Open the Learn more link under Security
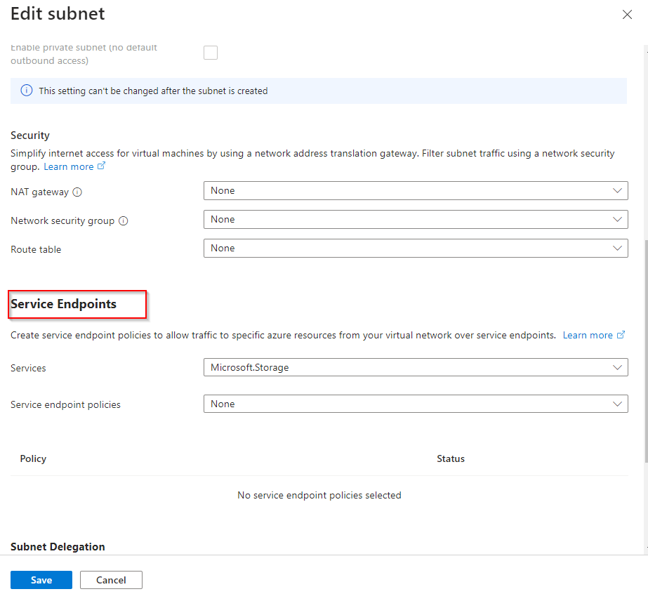 pos(69,166)
